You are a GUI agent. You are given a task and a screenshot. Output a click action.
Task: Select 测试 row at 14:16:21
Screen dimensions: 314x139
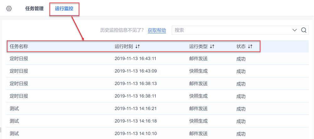point(14,109)
